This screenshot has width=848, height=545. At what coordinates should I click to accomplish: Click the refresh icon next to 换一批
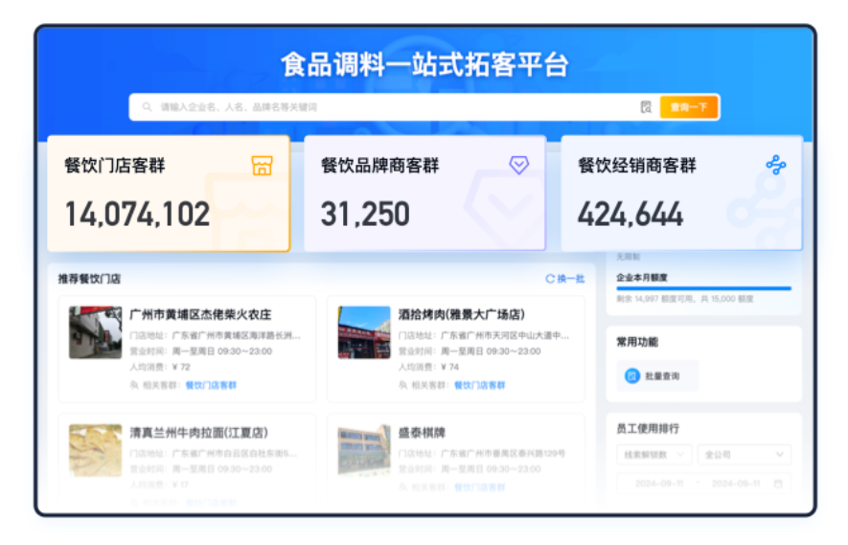point(550,279)
